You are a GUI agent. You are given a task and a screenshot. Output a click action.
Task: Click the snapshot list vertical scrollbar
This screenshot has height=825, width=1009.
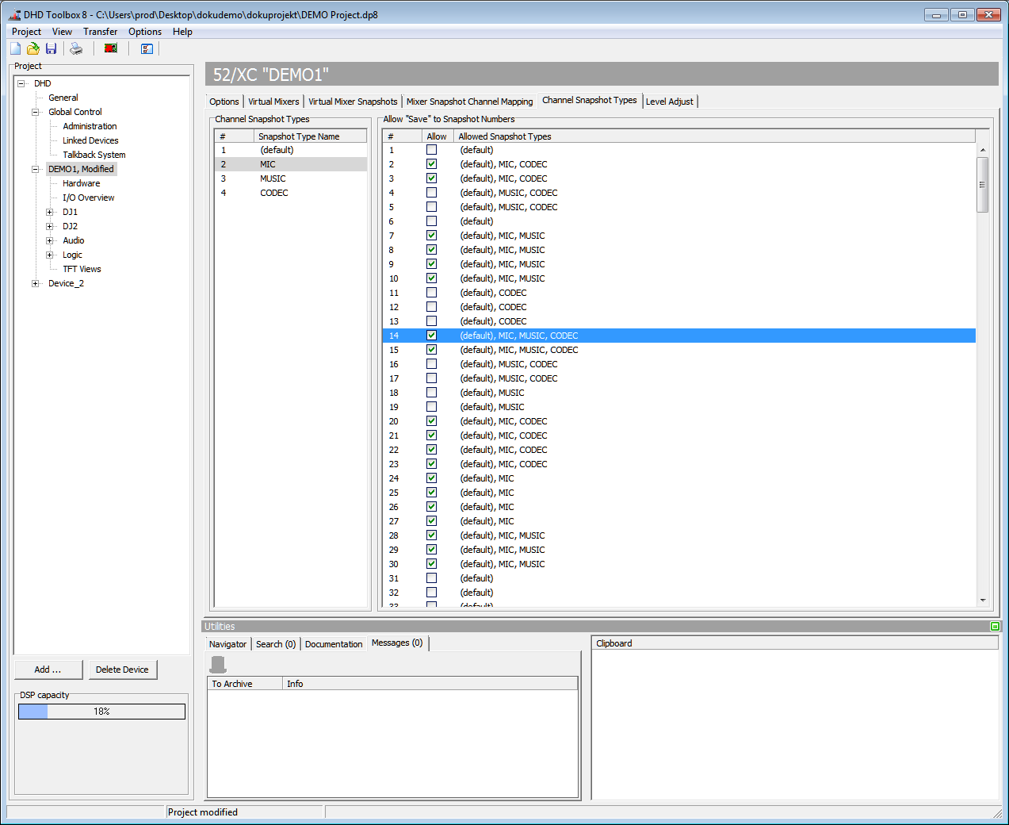[983, 182]
